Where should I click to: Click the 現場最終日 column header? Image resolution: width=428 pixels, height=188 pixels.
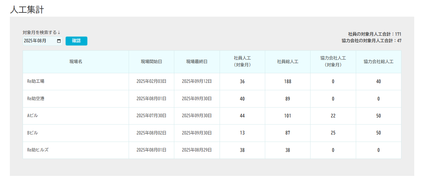click(197, 62)
